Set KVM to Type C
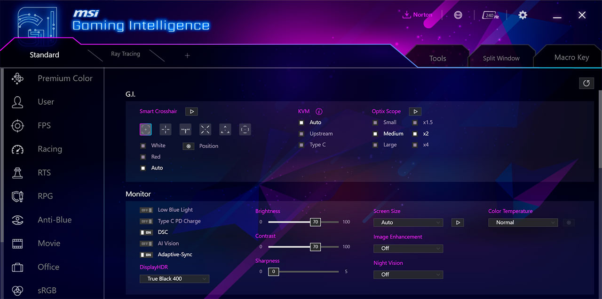The width and height of the screenshot is (602, 299). (301, 145)
